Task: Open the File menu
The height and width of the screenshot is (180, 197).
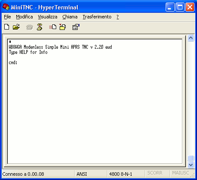Action: [7, 17]
